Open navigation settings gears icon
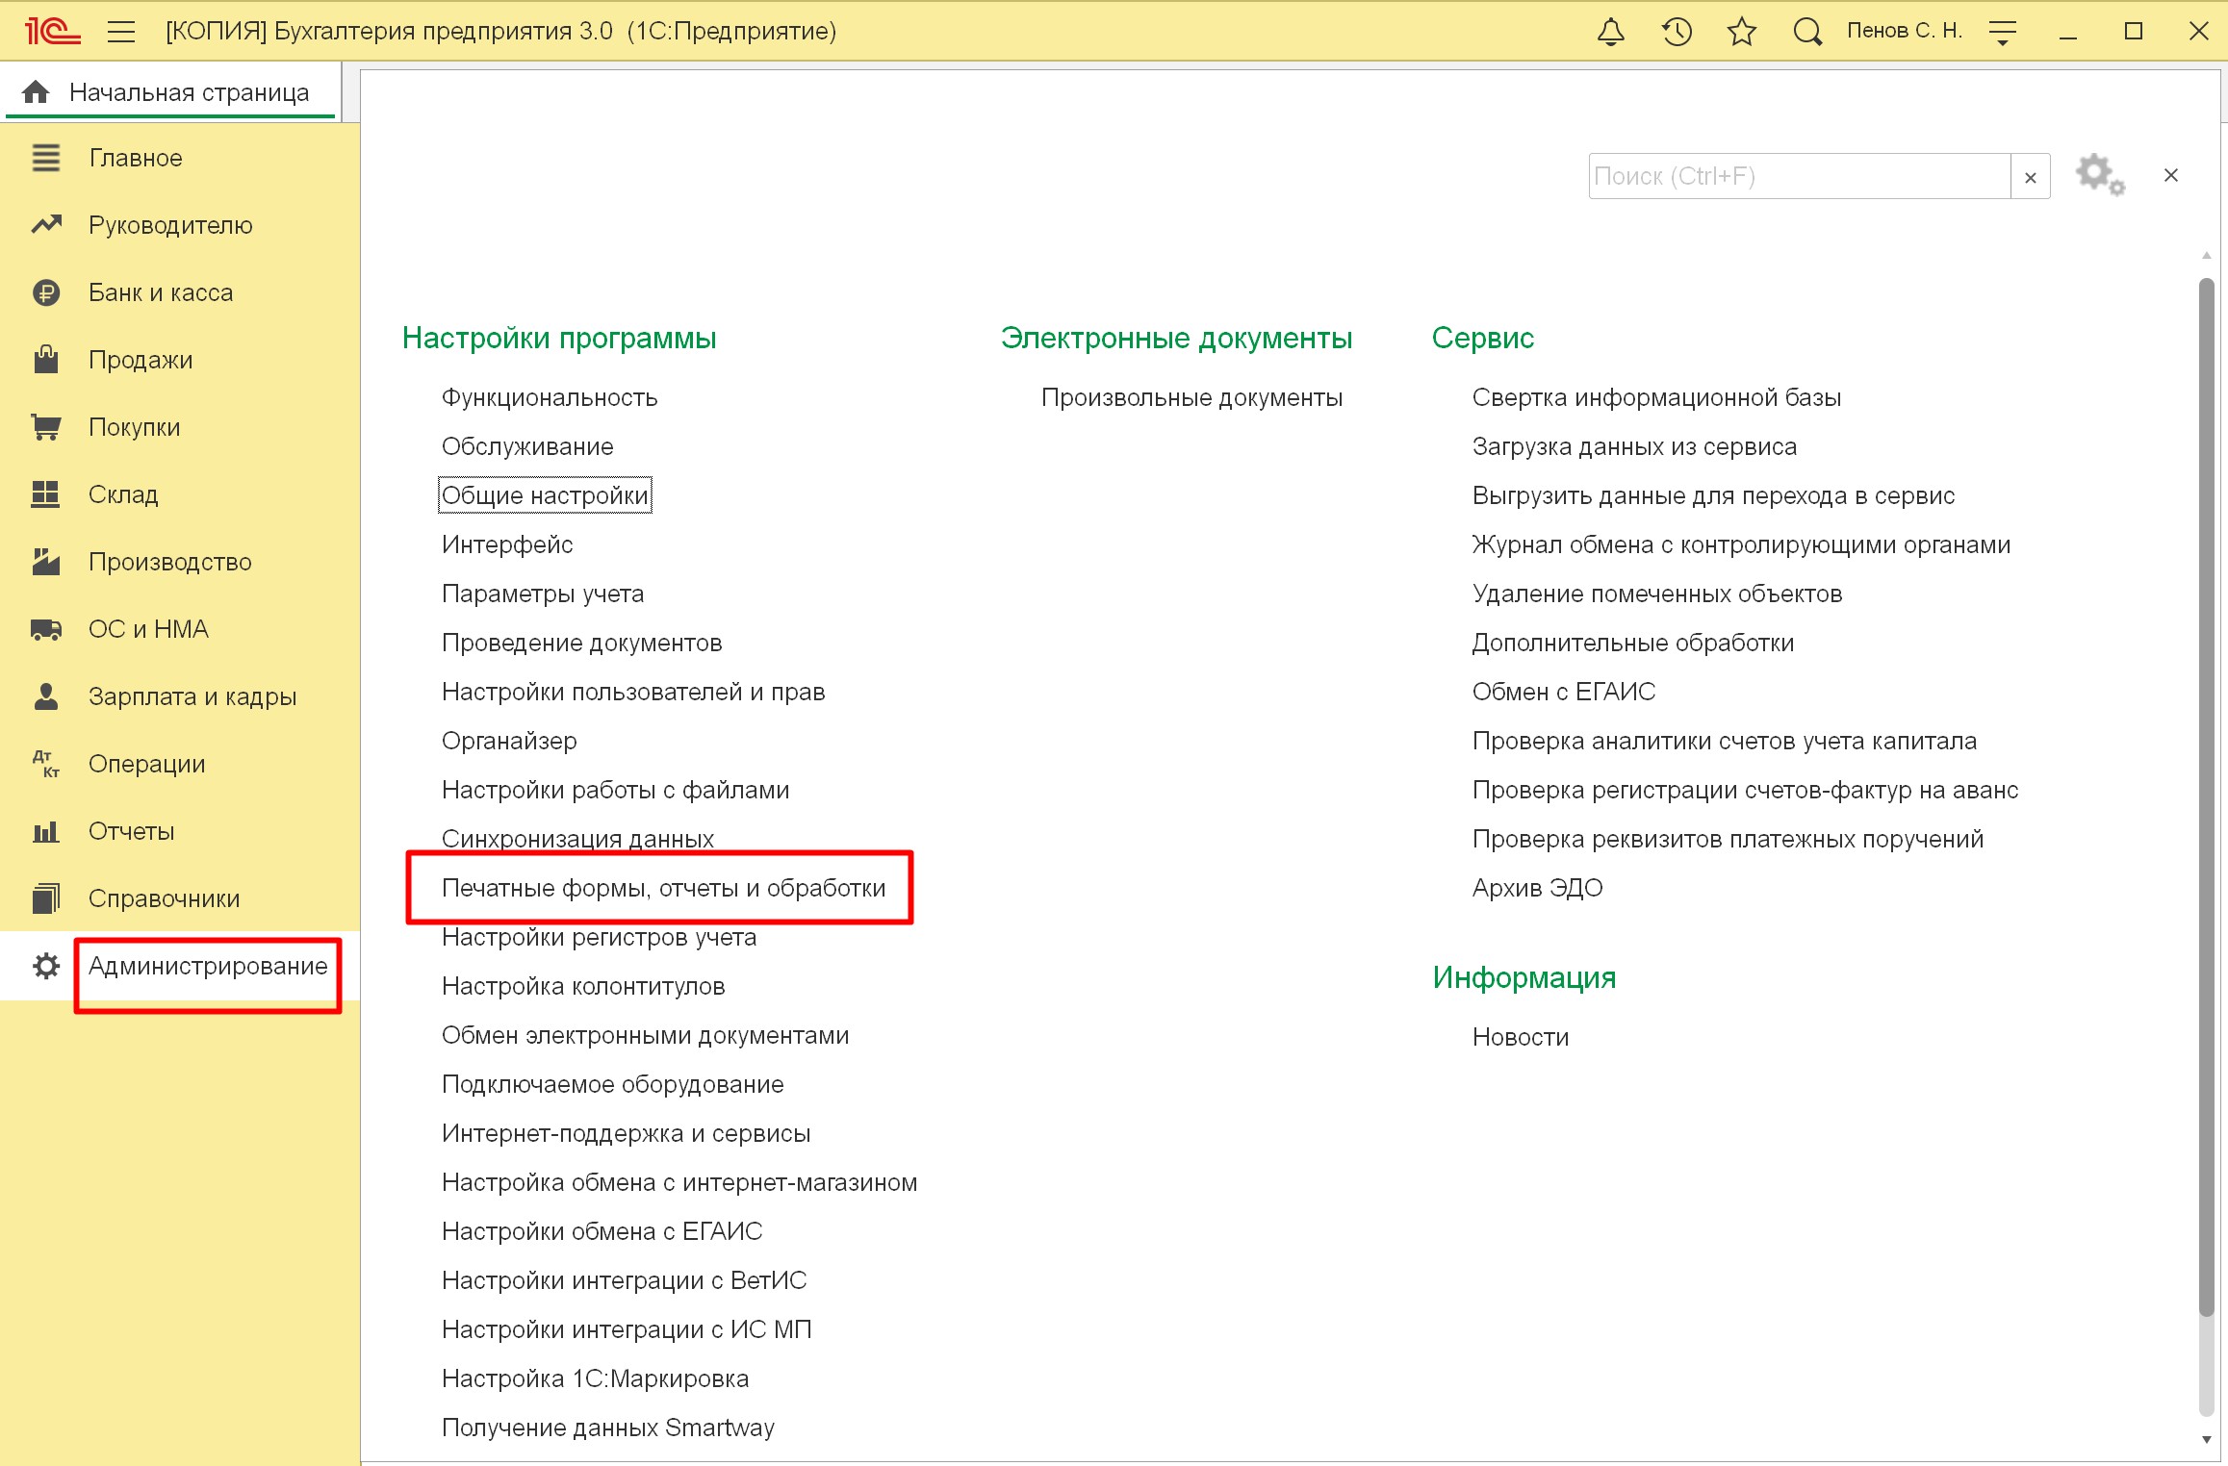The image size is (2228, 1466). [x=2100, y=176]
